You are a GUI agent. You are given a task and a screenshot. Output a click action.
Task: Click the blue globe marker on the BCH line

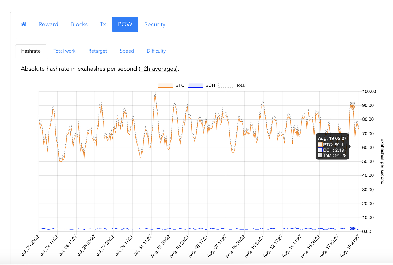pyautogui.click(x=352, y=228)
